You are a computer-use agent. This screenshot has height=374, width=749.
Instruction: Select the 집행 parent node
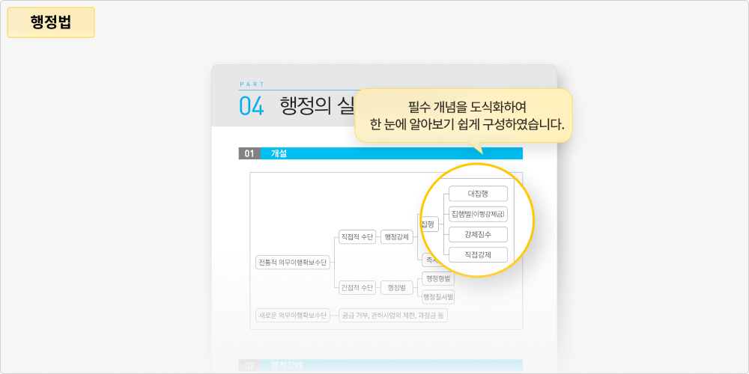(x=429, y=224)
